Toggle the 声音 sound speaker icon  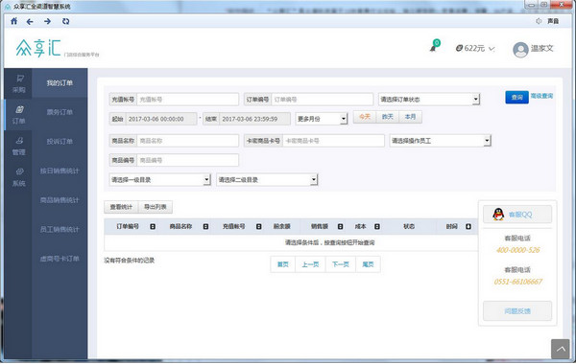coord(539,21)
